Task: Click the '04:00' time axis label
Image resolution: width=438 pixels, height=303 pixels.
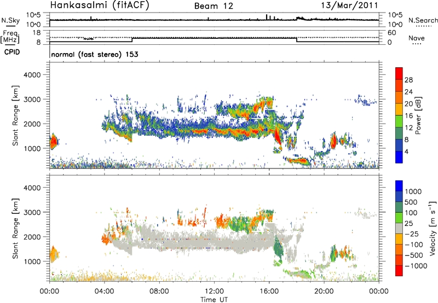Action: click(x=105, y=292)
